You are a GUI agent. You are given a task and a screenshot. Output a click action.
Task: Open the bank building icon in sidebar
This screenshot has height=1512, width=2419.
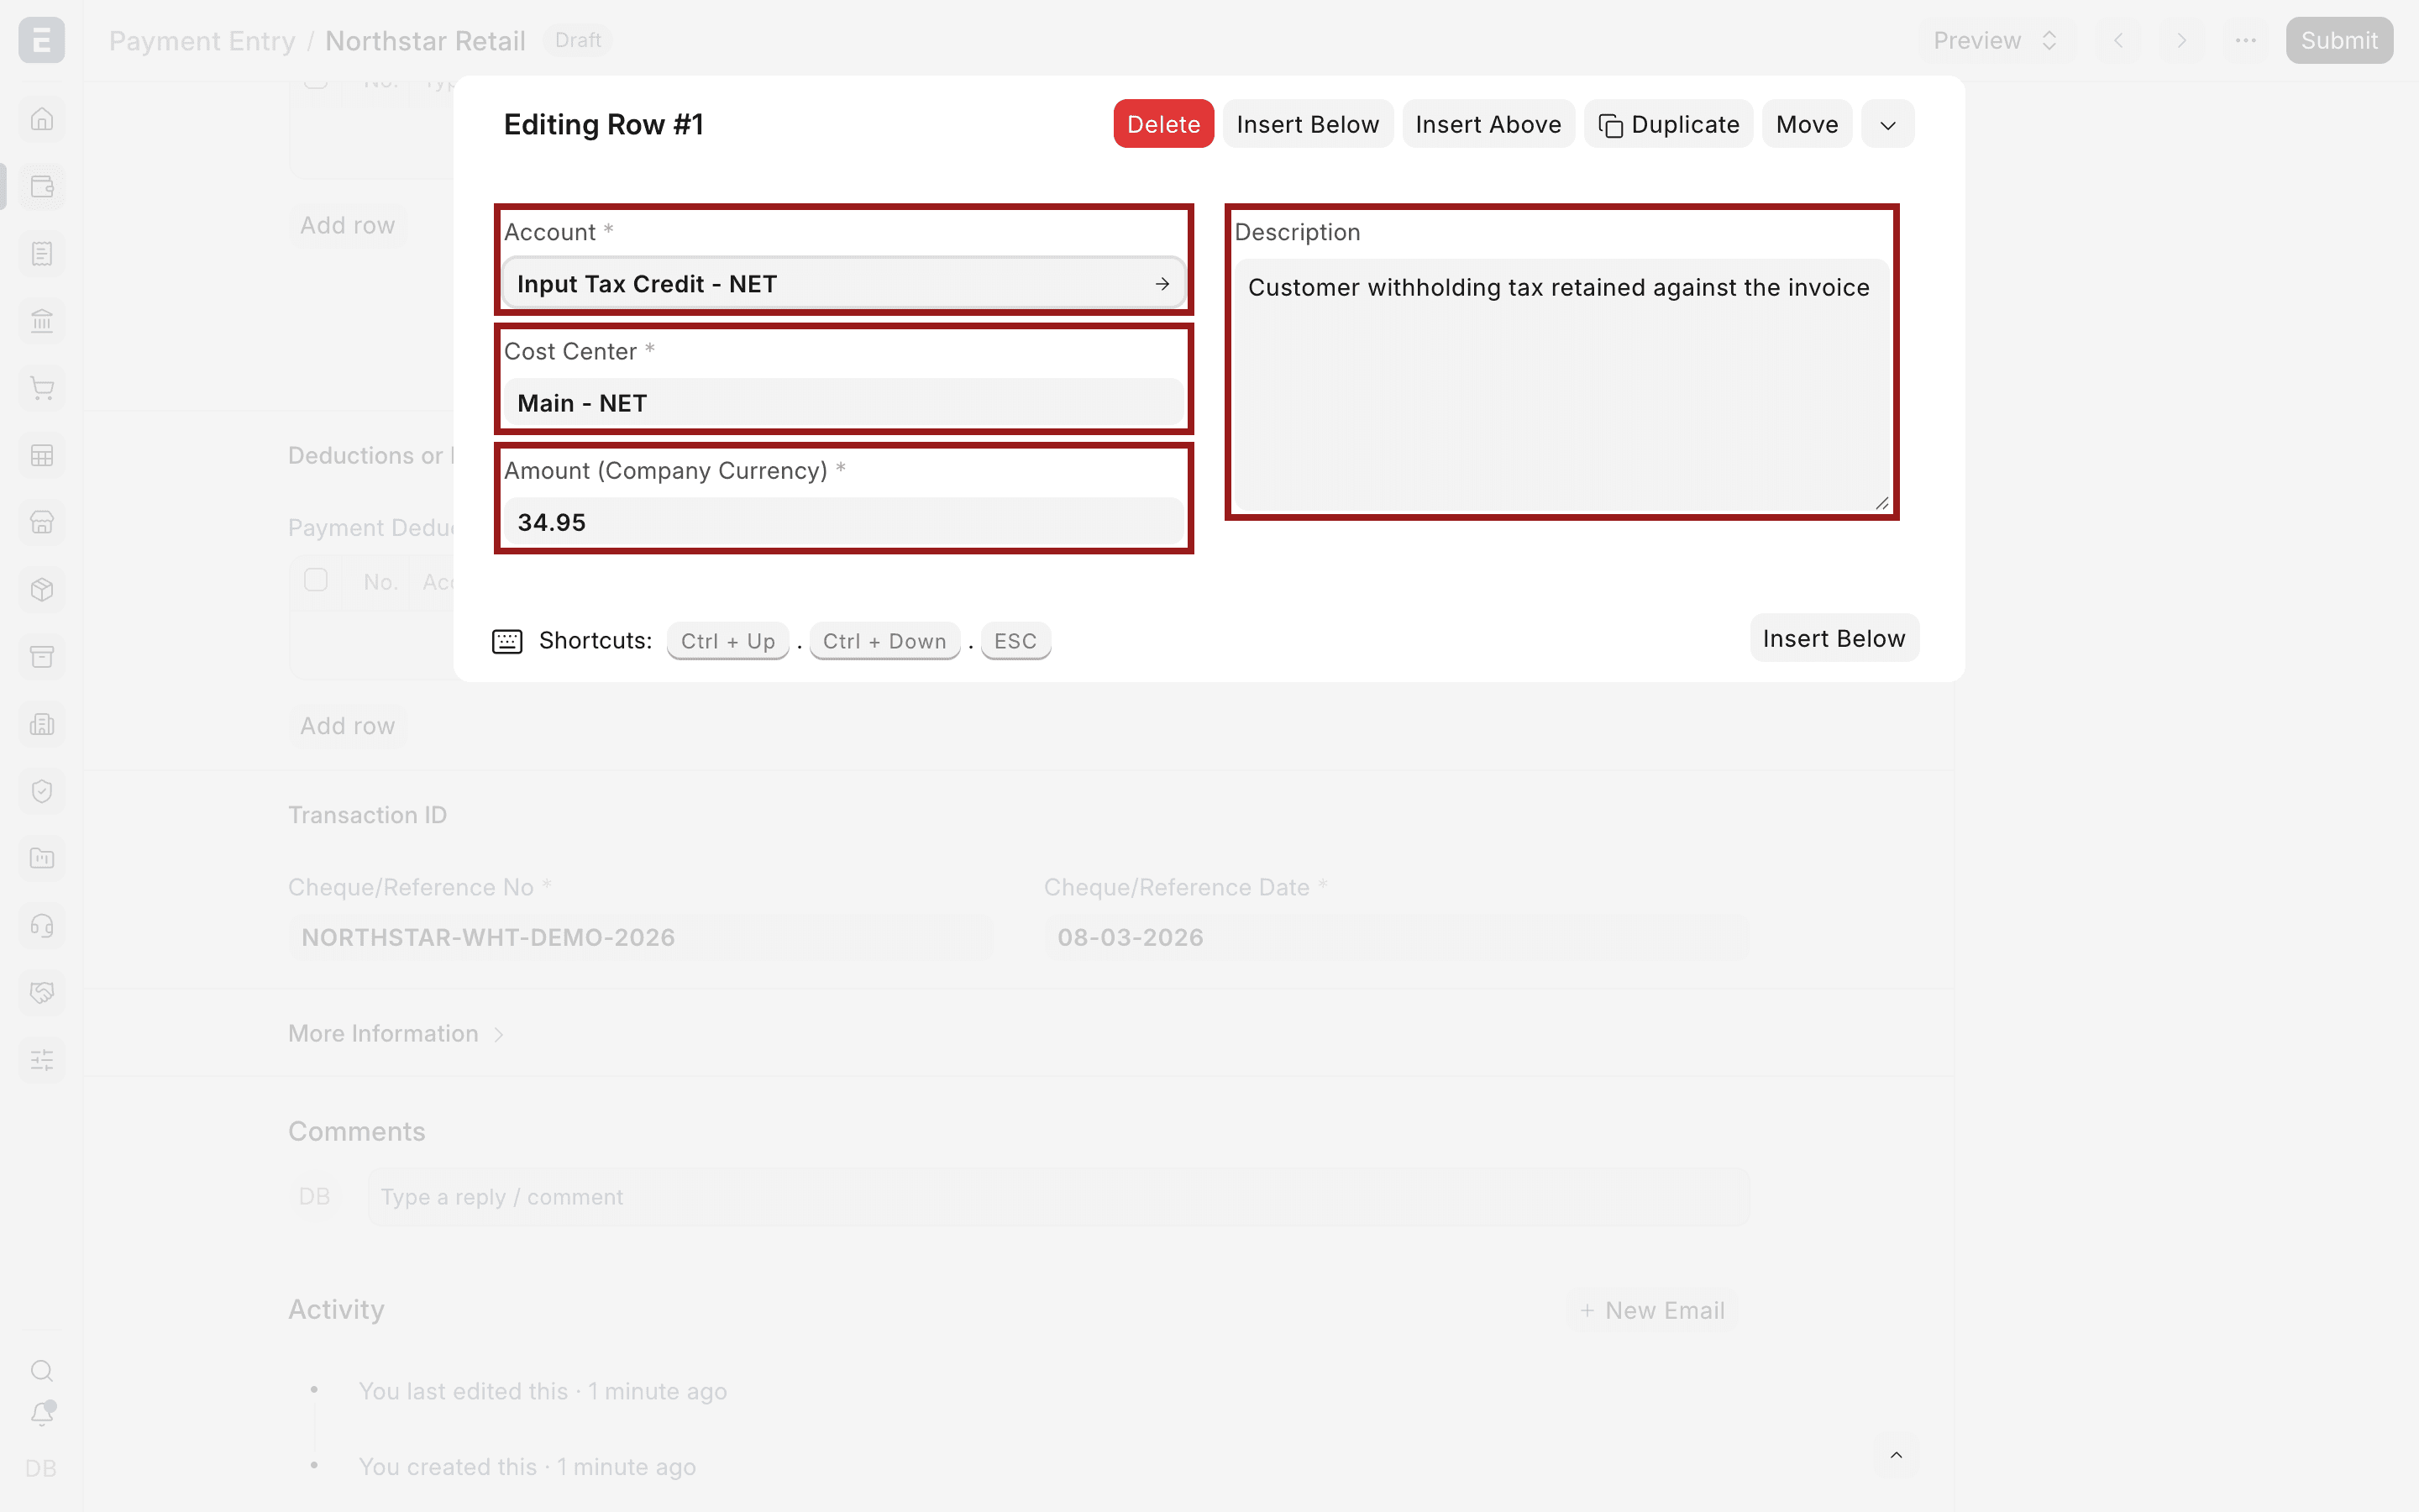tap(42, 321)
